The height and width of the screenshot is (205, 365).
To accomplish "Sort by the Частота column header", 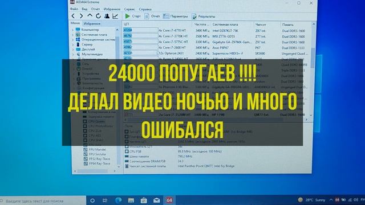I will pyautogui.click(x=201, y=24).
